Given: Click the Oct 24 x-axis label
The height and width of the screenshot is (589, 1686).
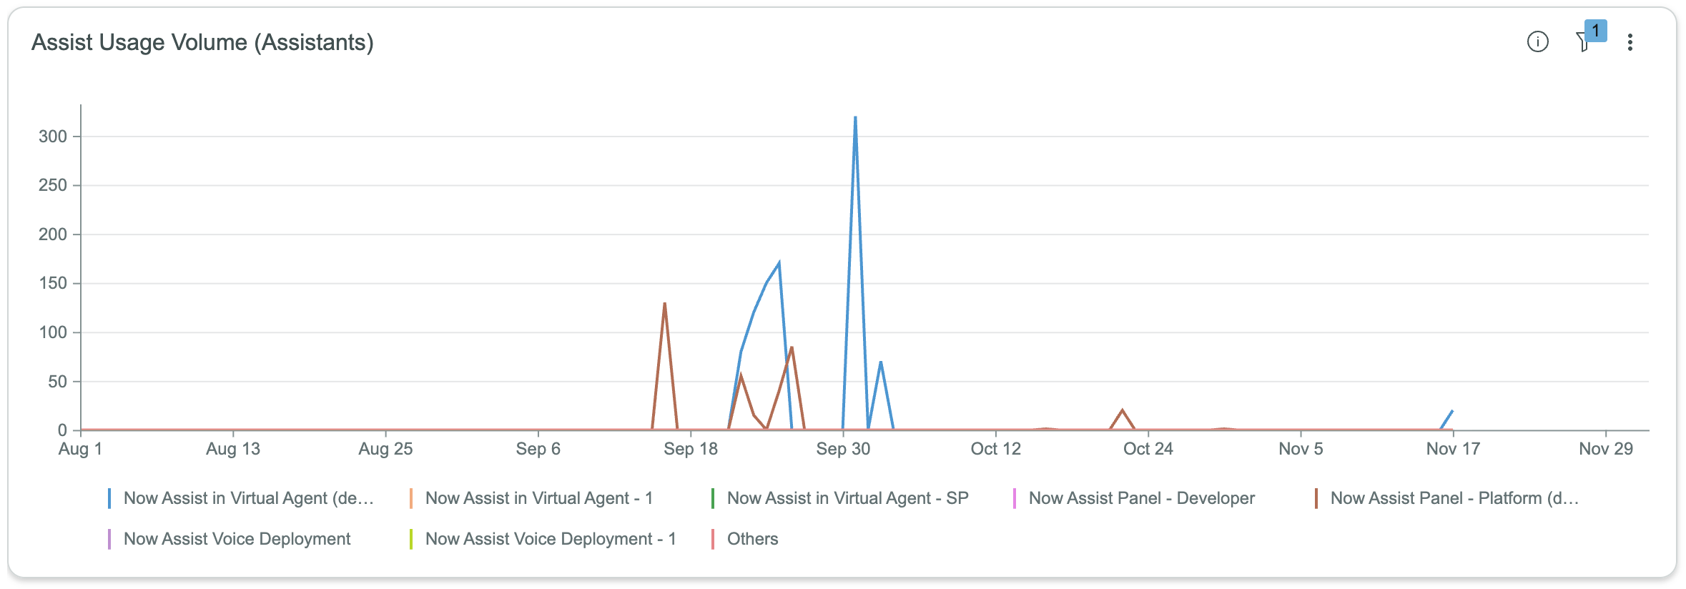Looking at the screenshot, I should pos(1148,449).
